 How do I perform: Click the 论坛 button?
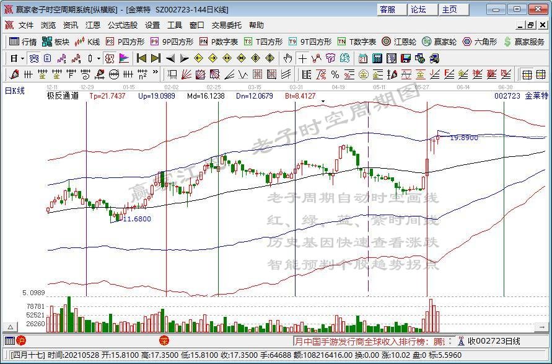[423, 9]
